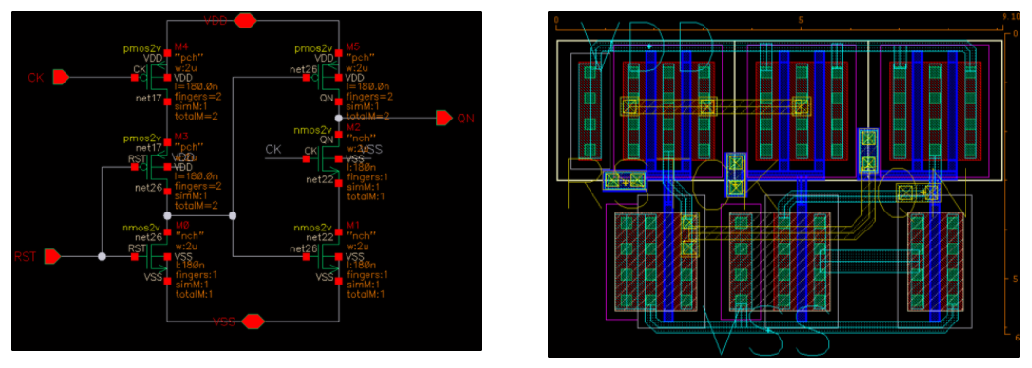The image size is (1032, 368).
Task: Select the M1 nmos2v transistor symbol
Action: click(x=325, y=256)
